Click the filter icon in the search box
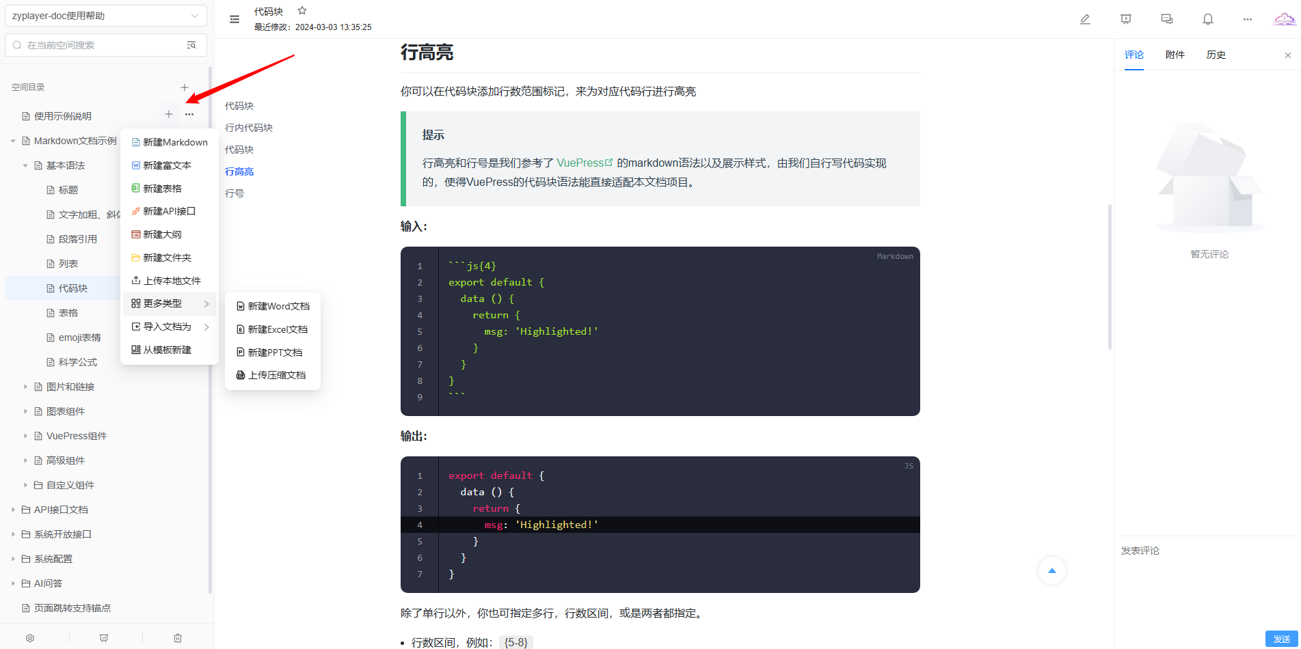This screenshot has width=1301, height=649. pos(191,45)
